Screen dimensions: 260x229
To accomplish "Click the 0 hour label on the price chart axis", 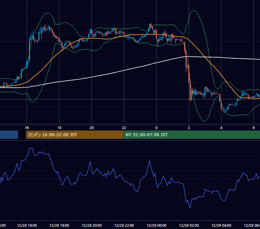I will pyautogui.click(x=156, y=128).
